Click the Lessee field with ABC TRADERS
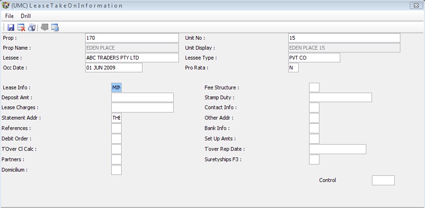Viewport: 425px width, 208px height. pyautogui.click(x=132, y=58)
